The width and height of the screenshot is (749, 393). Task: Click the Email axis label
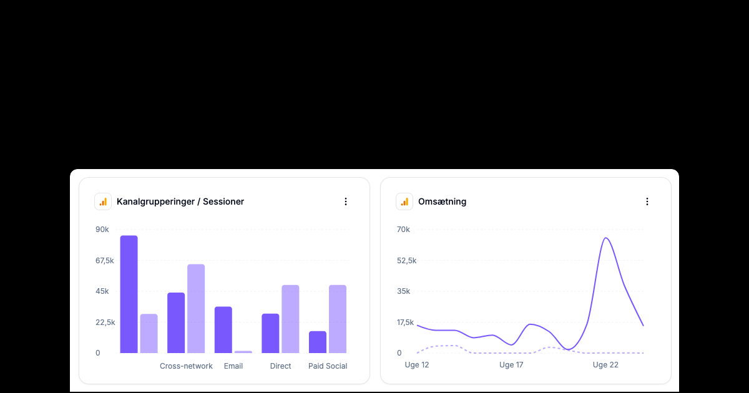coord(233,366)
